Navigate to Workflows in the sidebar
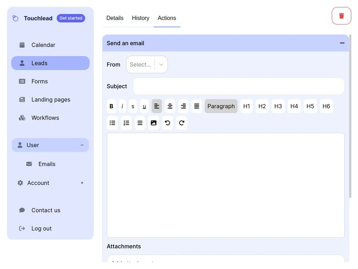The width and height of the screenshot is (358, 269). click(45, 118)
